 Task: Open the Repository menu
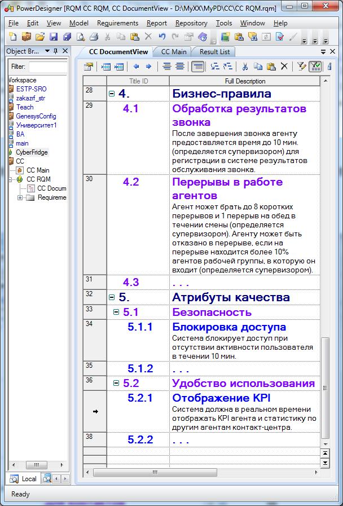pos(191,23)
